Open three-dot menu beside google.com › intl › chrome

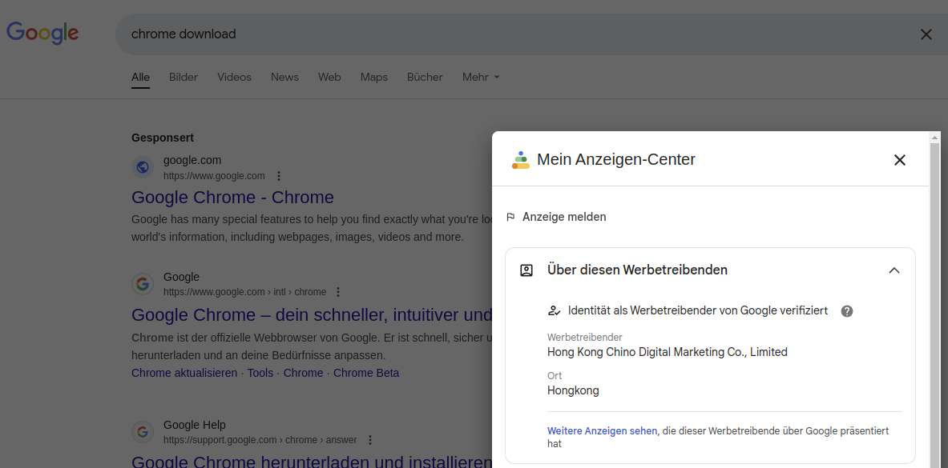[338, 292]
